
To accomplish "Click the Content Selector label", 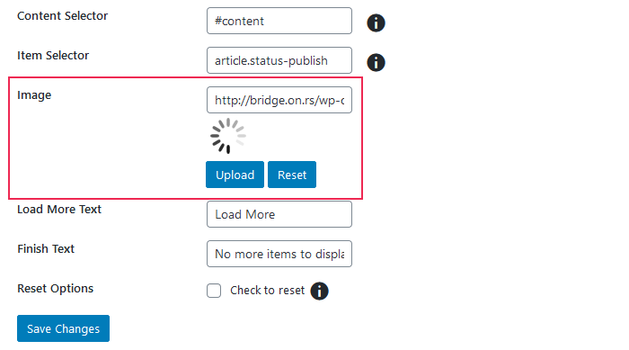I will [x=63, y=16].
